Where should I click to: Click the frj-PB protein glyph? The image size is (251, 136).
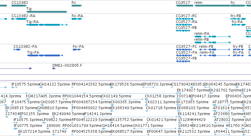click(239, 50)
